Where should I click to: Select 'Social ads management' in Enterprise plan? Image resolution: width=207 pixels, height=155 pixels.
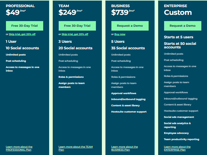(179, 117)
